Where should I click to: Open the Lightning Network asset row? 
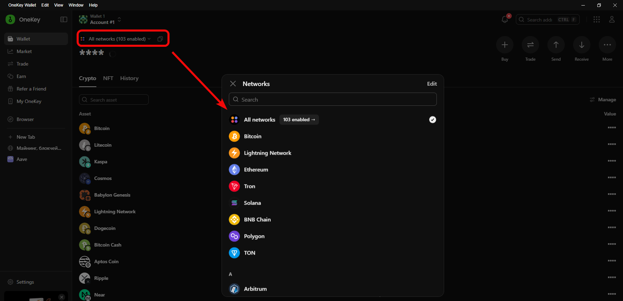click(347, 212)
